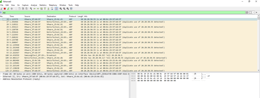
Task: Open the recent filters dropdown arrow
Action: 254,12
